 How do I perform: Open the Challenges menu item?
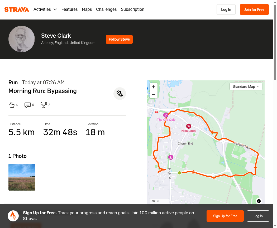(x=106, y=9)
